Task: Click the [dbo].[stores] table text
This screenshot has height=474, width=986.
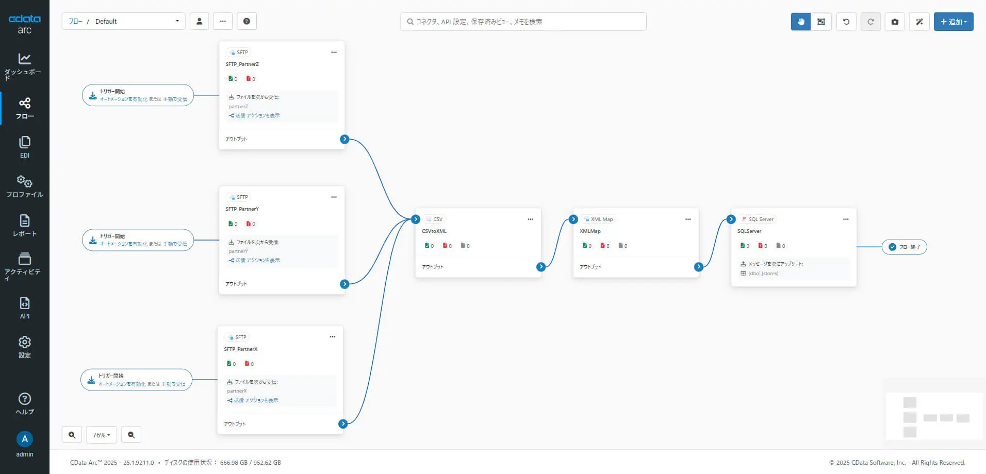Action: point(763,273)
